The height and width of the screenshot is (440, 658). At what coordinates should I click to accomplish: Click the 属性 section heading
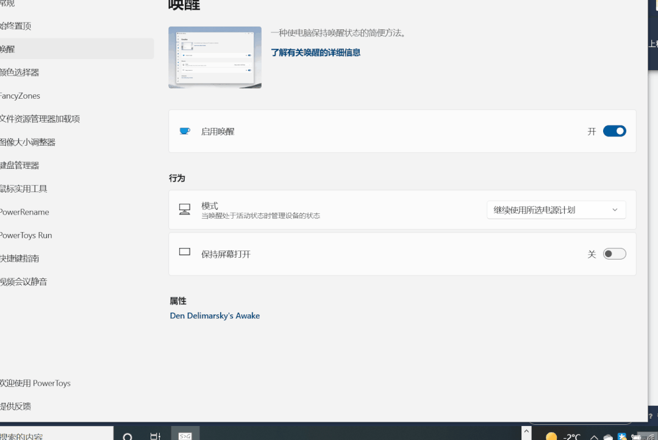(x=178, y=300)
